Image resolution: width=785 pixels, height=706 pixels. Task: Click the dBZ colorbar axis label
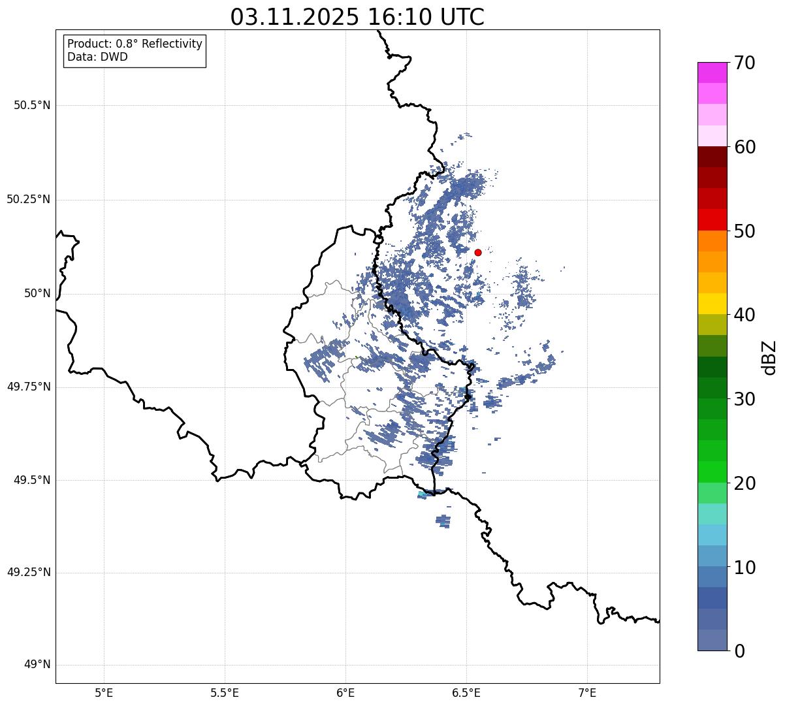tap(769, 357)
